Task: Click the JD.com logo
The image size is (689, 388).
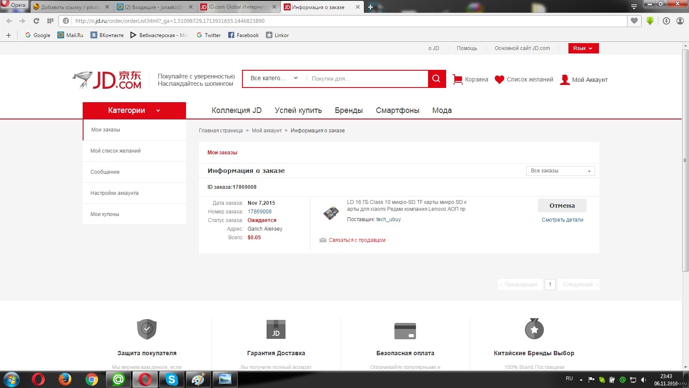Action: click(x=107, y=80)
